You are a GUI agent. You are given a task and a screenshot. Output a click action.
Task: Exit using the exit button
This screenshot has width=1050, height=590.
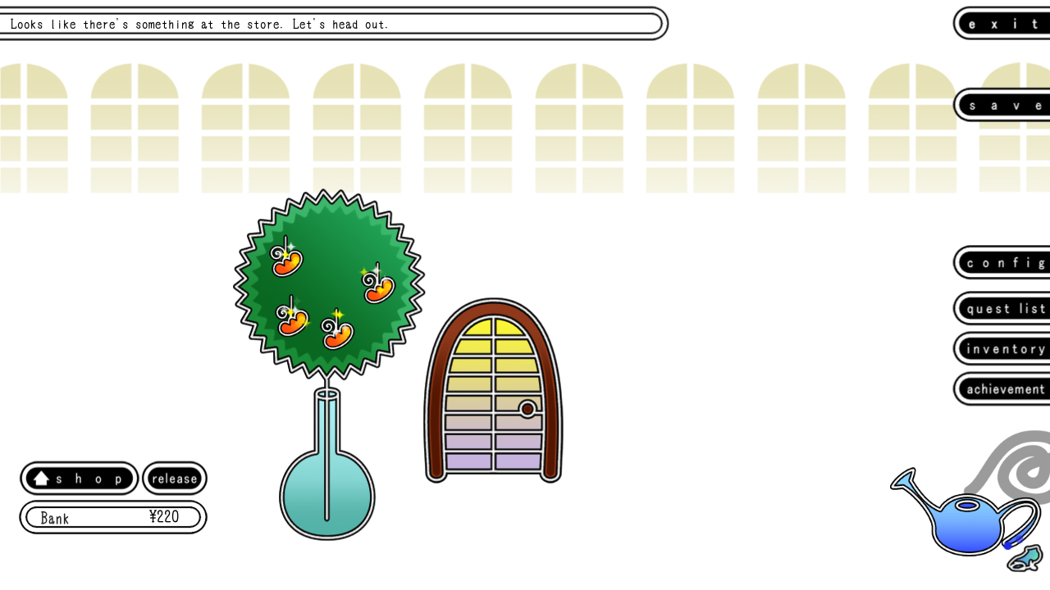(1005, 23)
